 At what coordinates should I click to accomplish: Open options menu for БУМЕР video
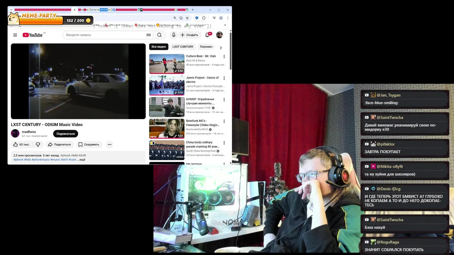[x=224, y=100]
